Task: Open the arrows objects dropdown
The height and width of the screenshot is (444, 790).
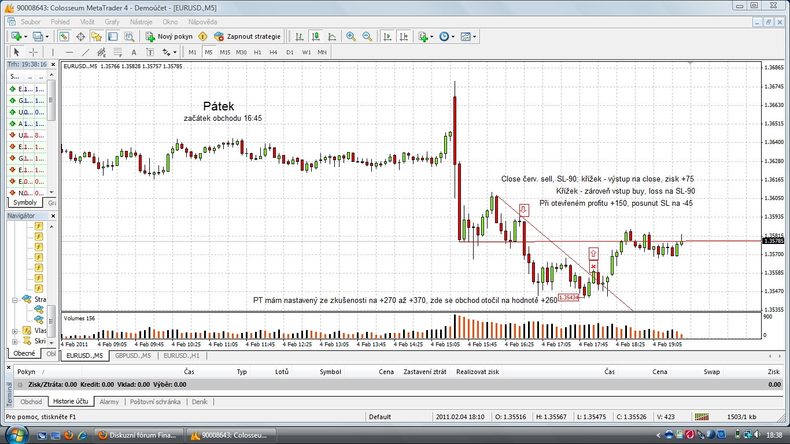Action: click(169, 52)
